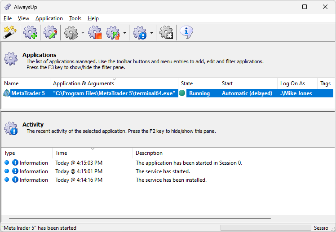Click the green Running state indicator
Screen dimensions: 336x232
pyautogui.click(x=182, y=93)
